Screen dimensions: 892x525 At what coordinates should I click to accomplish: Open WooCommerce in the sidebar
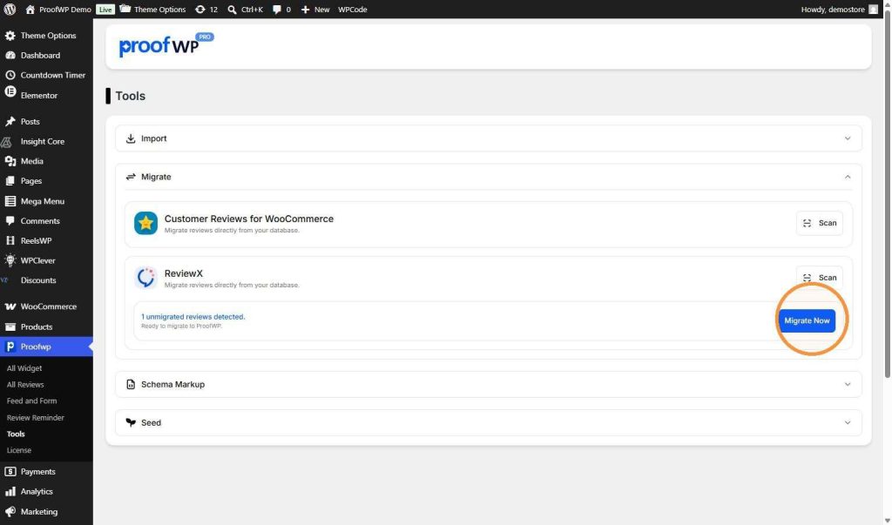coord(49,306)
